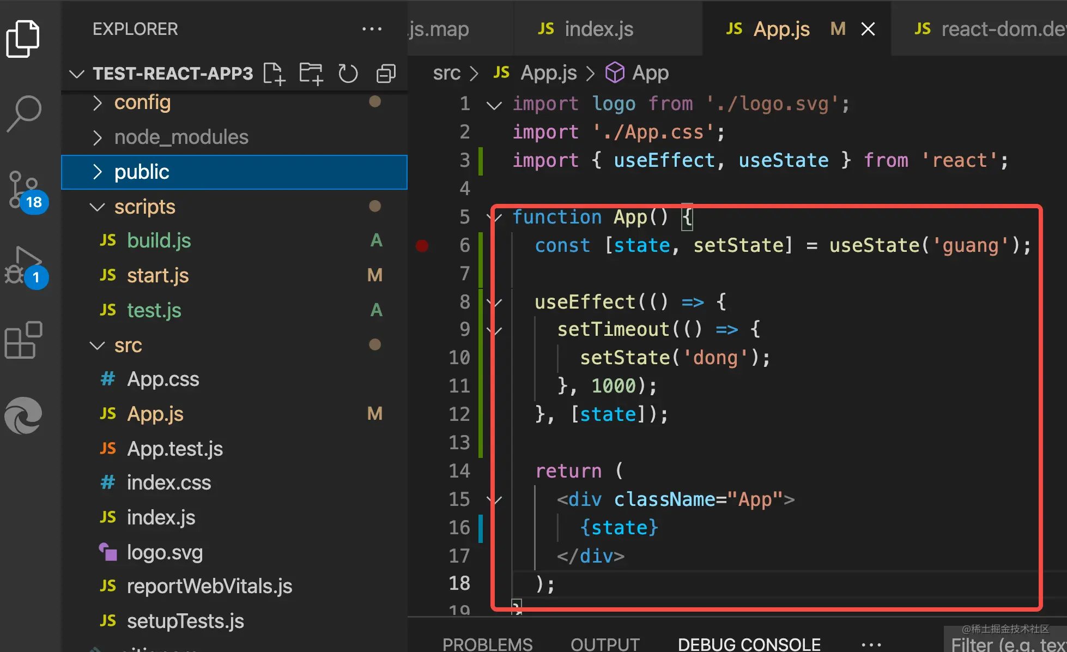Fold the useEffect block at line 8
This screenshot has width=1067, height=652.
495,302
